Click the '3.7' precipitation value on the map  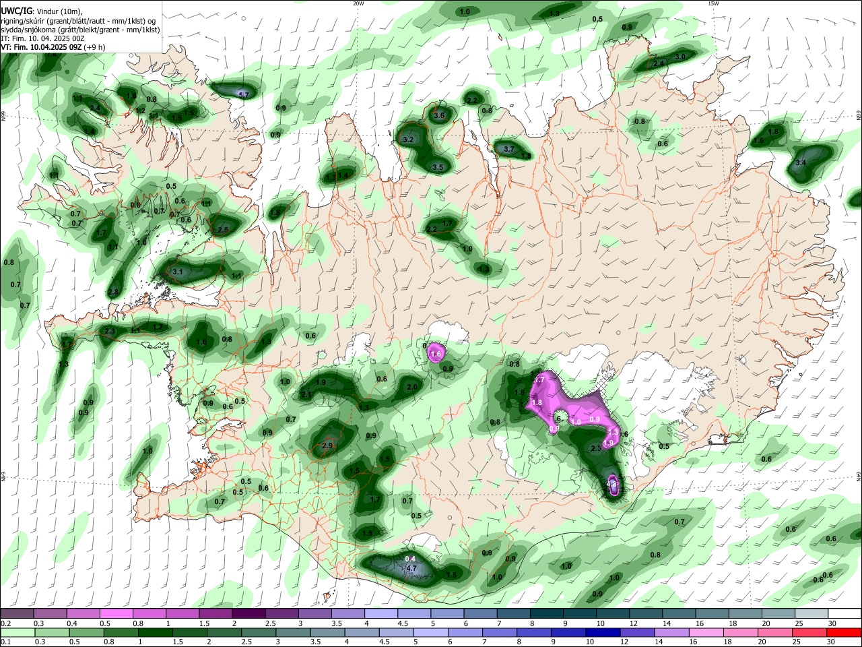pyautogui.click(x=509, y=149)
